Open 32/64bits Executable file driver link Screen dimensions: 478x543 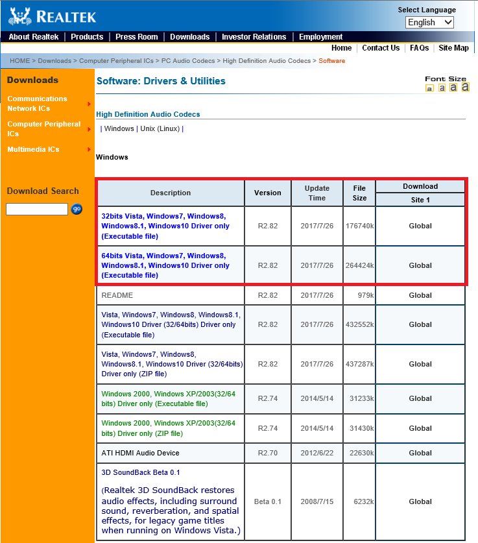171,324
